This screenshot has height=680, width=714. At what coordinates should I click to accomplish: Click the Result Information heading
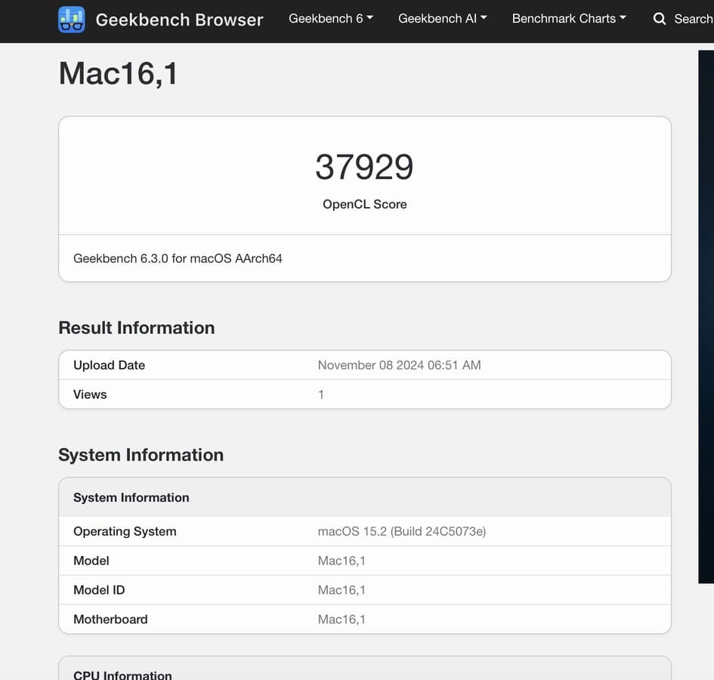point(136,327)
